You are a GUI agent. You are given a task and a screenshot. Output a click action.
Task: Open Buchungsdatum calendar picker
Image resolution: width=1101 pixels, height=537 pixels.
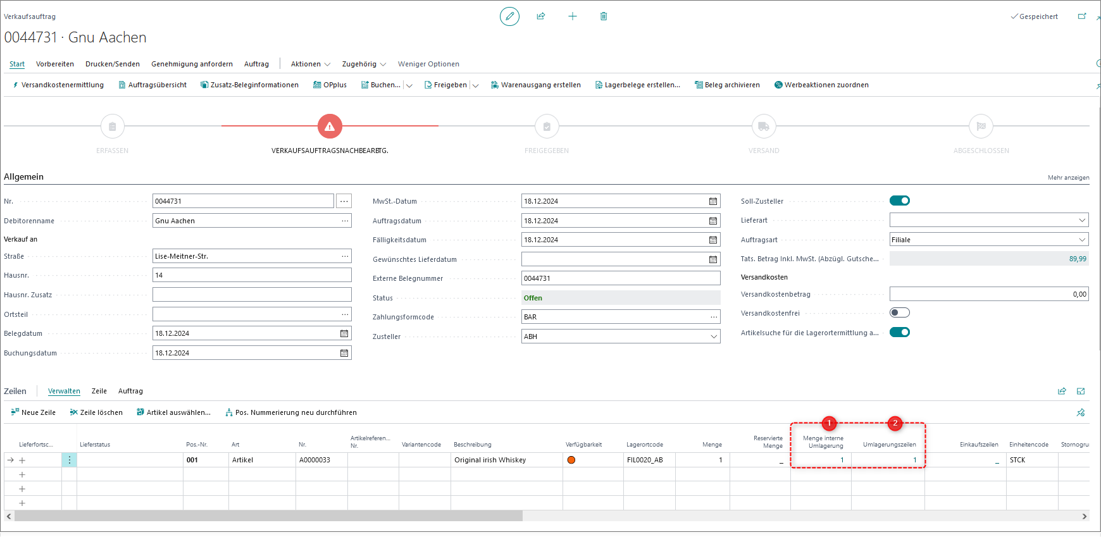tap(344, 353)
